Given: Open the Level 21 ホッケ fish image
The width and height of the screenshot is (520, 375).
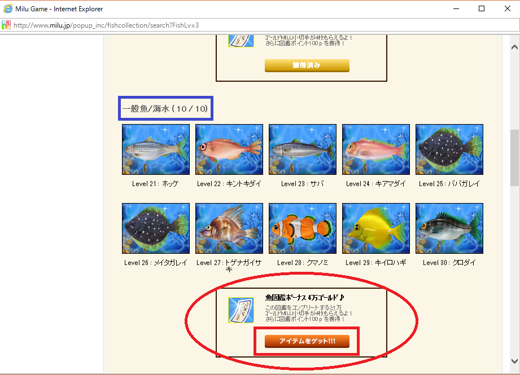Looking at the screenshot, I should point(155,149).
